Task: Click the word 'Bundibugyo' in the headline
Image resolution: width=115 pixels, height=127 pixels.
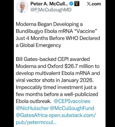Action: [29, 31]
